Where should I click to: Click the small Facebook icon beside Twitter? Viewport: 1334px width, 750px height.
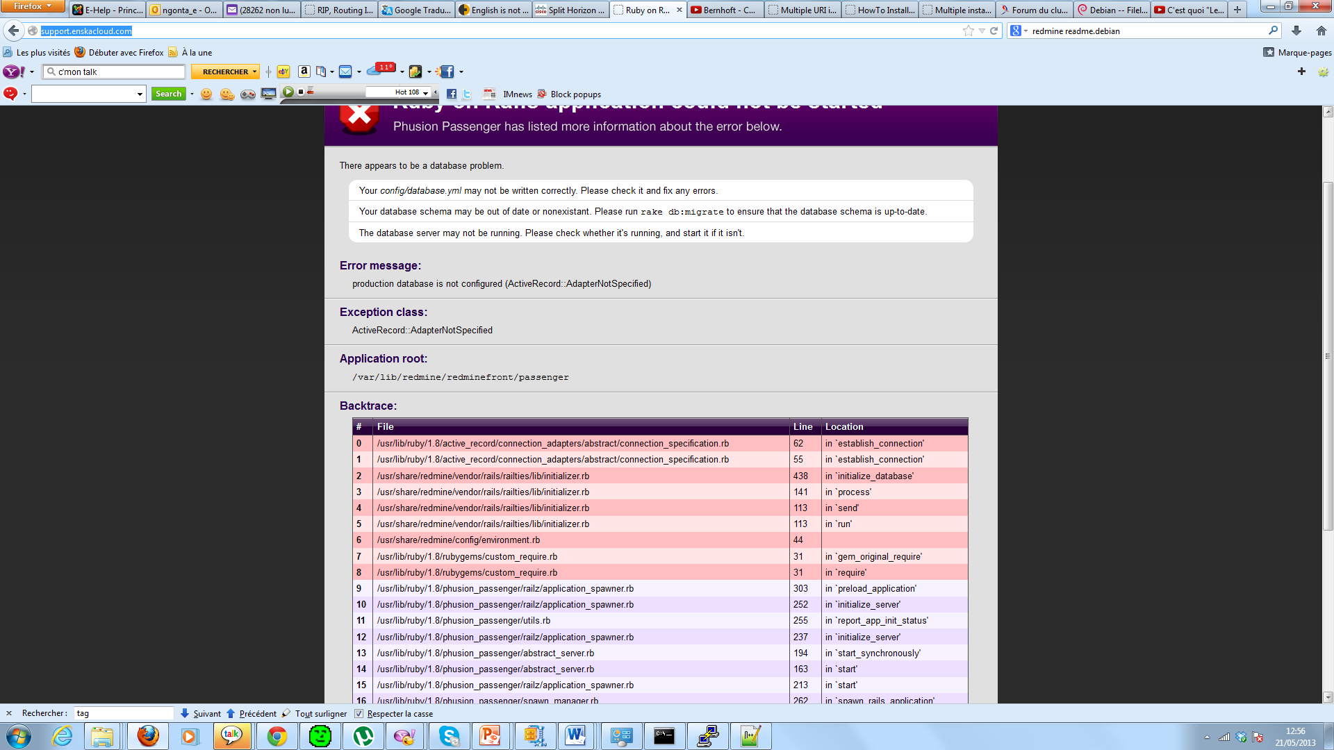click(452, 94)
